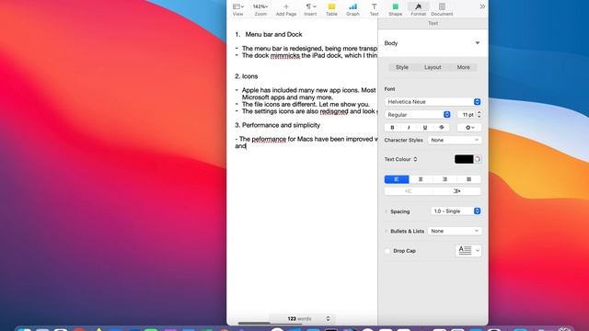Open the Insert toolbar menu
This screenshot has width=589, height=331.
pos(310,9)
